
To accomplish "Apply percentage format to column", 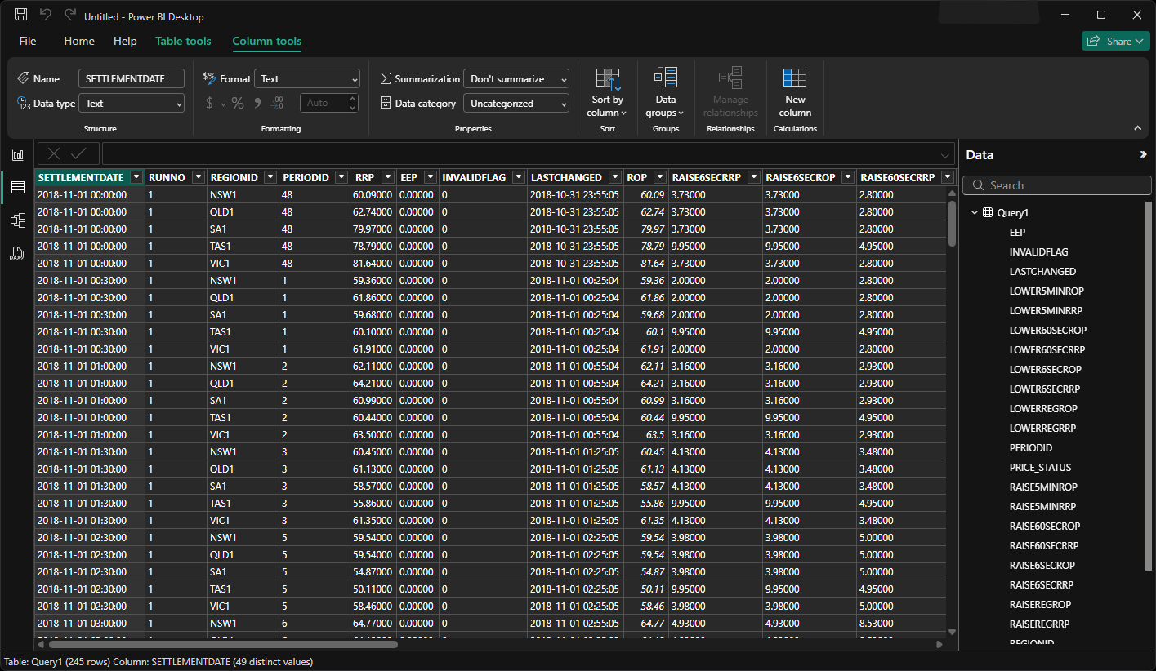I will [238, 103].
